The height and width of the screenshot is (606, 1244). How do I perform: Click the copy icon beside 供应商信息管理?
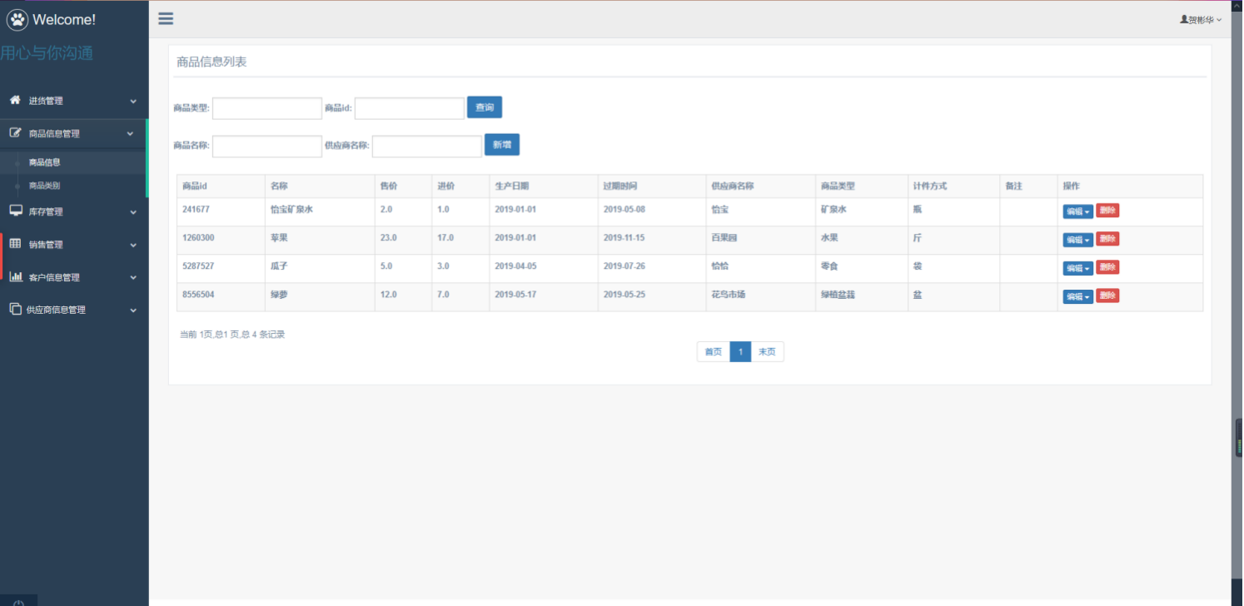click(15, 309)
